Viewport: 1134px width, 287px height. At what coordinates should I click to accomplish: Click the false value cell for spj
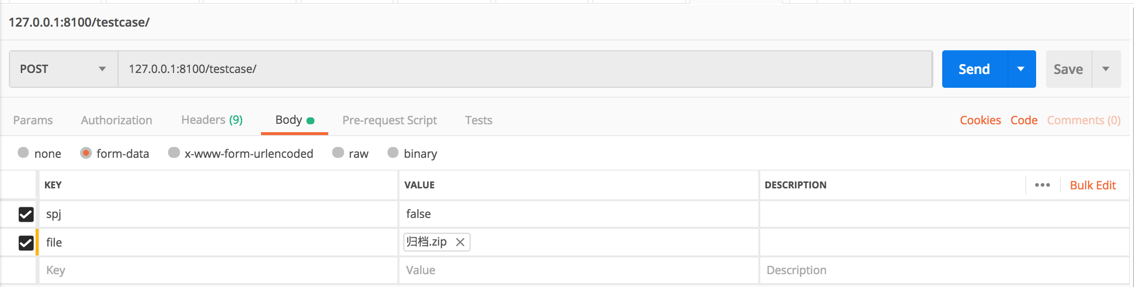tap(577, 214)
